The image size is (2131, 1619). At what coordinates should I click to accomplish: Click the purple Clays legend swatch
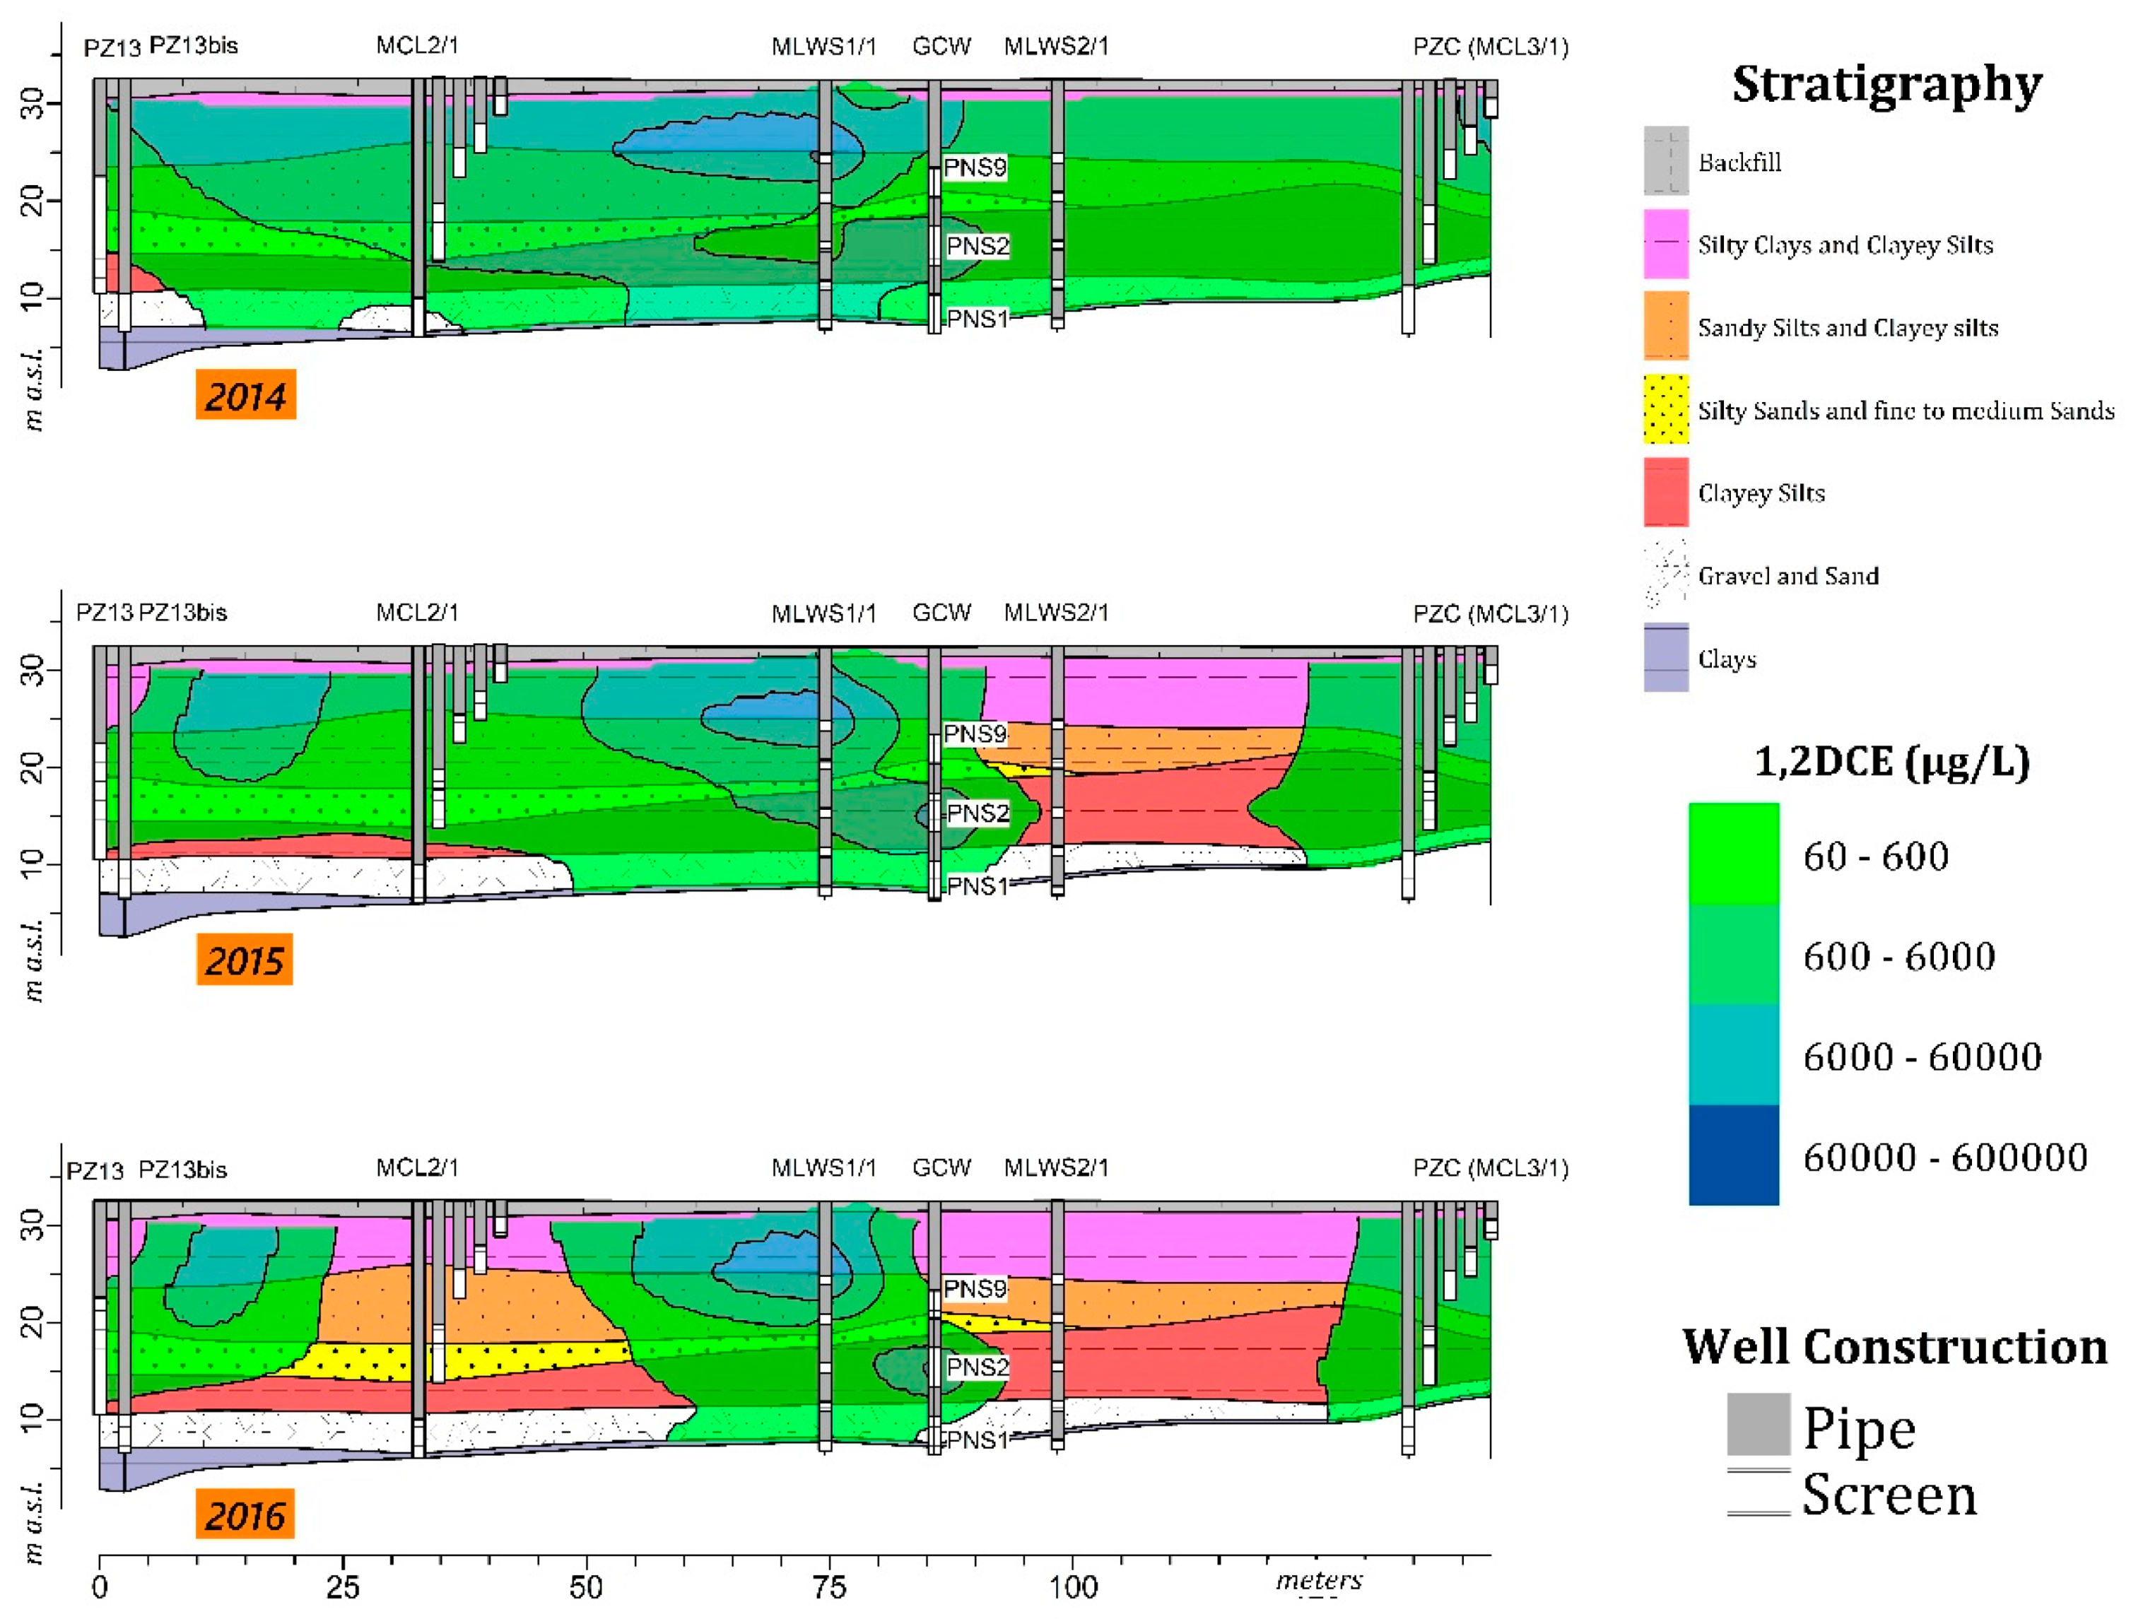click(x=1665, y=658)
